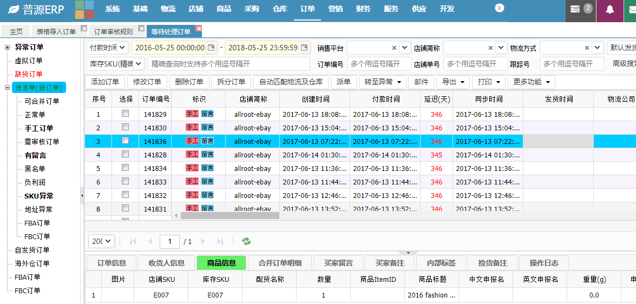Click the 跟踪号 search input field
The width and height of the screenshot is (636, 304).
[572, 64]
